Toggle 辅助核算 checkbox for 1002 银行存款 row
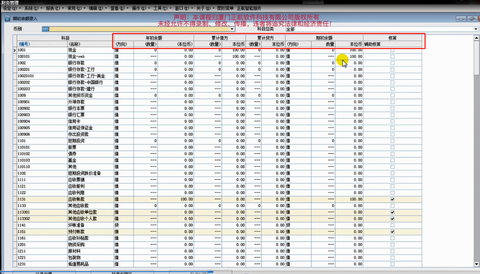Viewport: 480px width, 274px height. click(393, 63)
